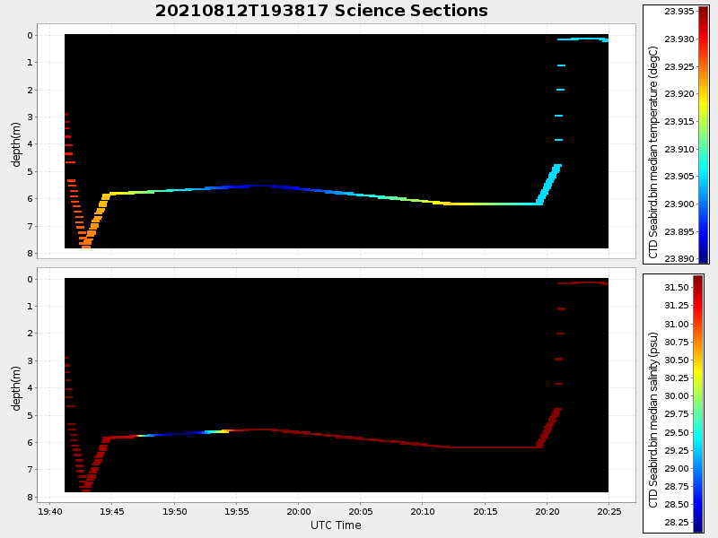
Task: Click the 31.50 salinity scale value
Action: (677, 287)
